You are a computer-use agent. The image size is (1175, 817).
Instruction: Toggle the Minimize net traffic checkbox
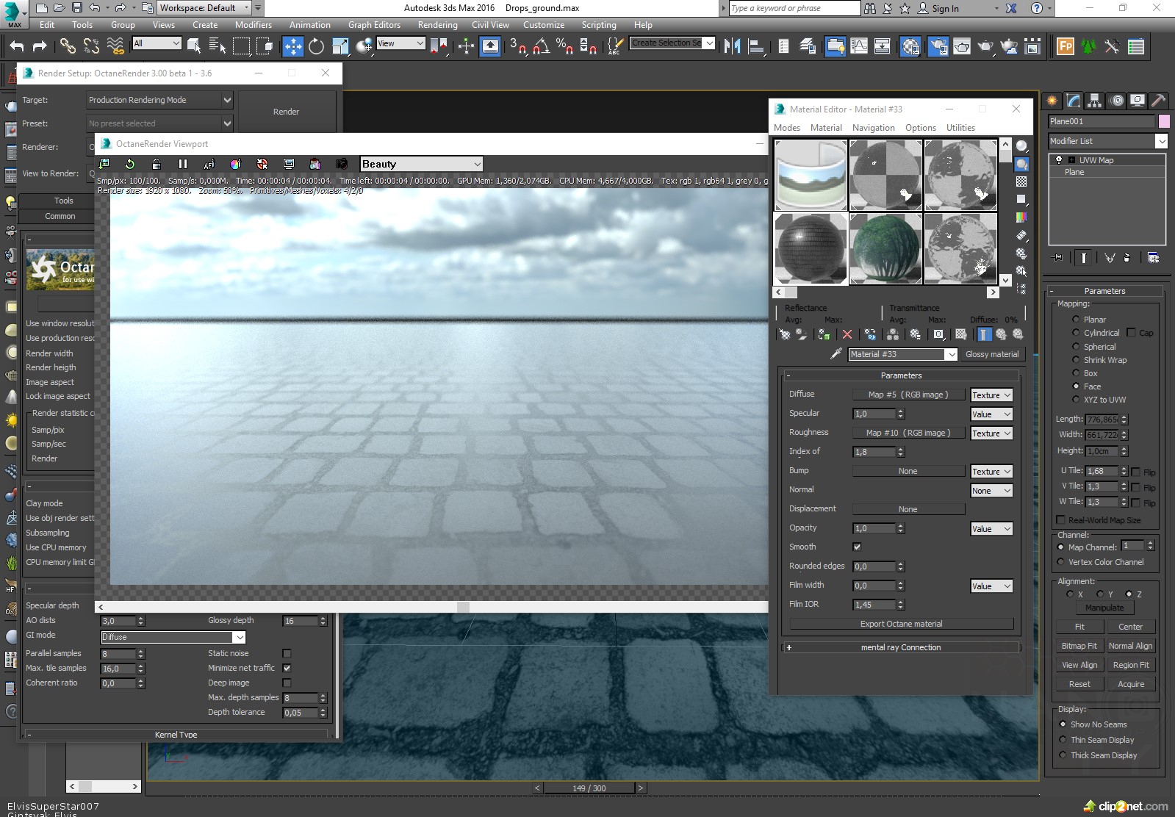point(287,668)
